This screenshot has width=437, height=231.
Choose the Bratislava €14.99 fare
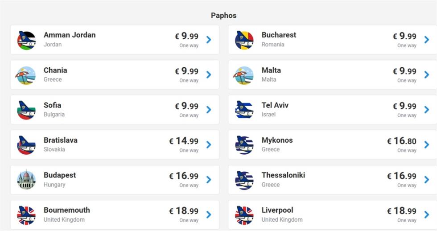pos(184,141)
